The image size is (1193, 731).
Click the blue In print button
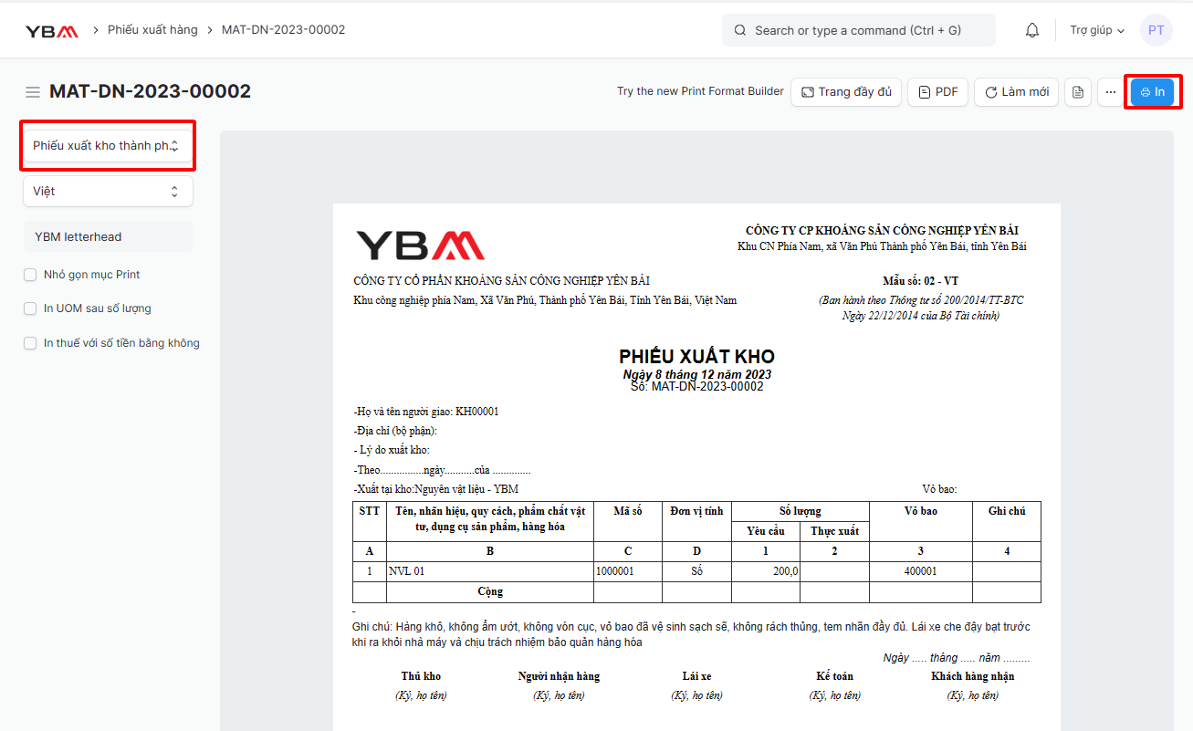pyautogui.click(x=1152, y=92)
